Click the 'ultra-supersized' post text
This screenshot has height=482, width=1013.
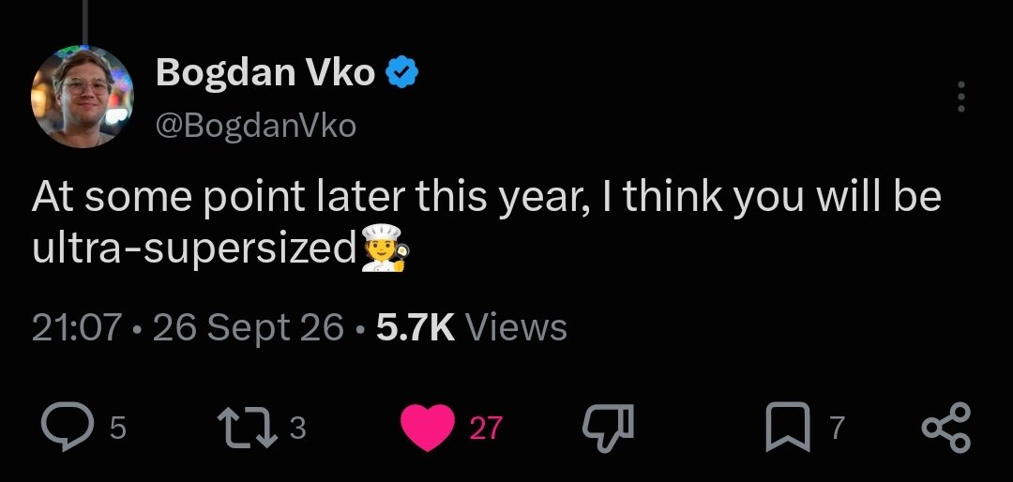point(194,249)
